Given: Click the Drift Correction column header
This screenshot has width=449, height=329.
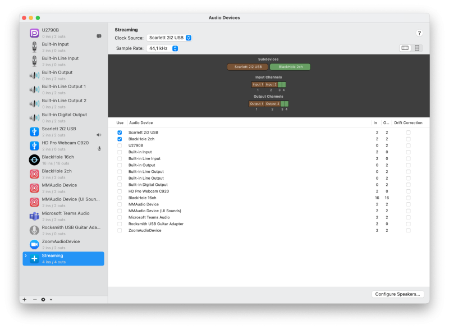Looking at the screenshot, I should (x=408, y=123).
